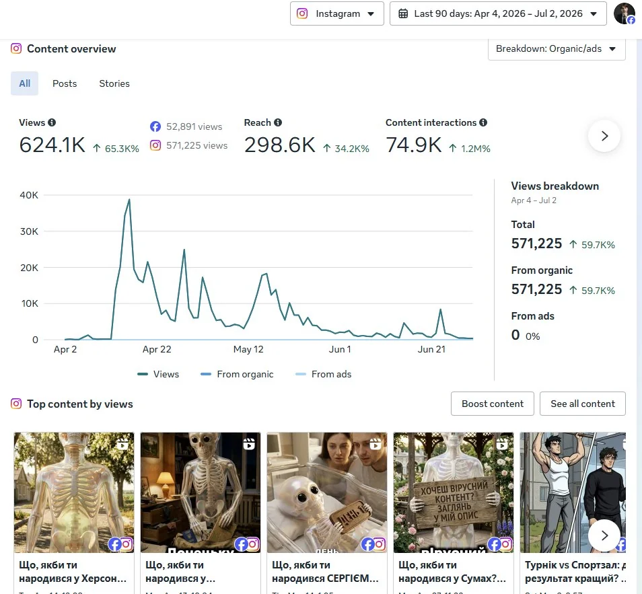Viewport: 642px width, 594px height.
Task: Click Instagram icon beside Content overview heading
Action: click(16, 48)
